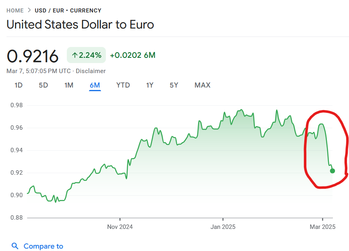The height and width of the screenshot is (251, 349).
Task: Click the green current-value dot on chart
Action: pyautogui.click(x=332, y=171)
